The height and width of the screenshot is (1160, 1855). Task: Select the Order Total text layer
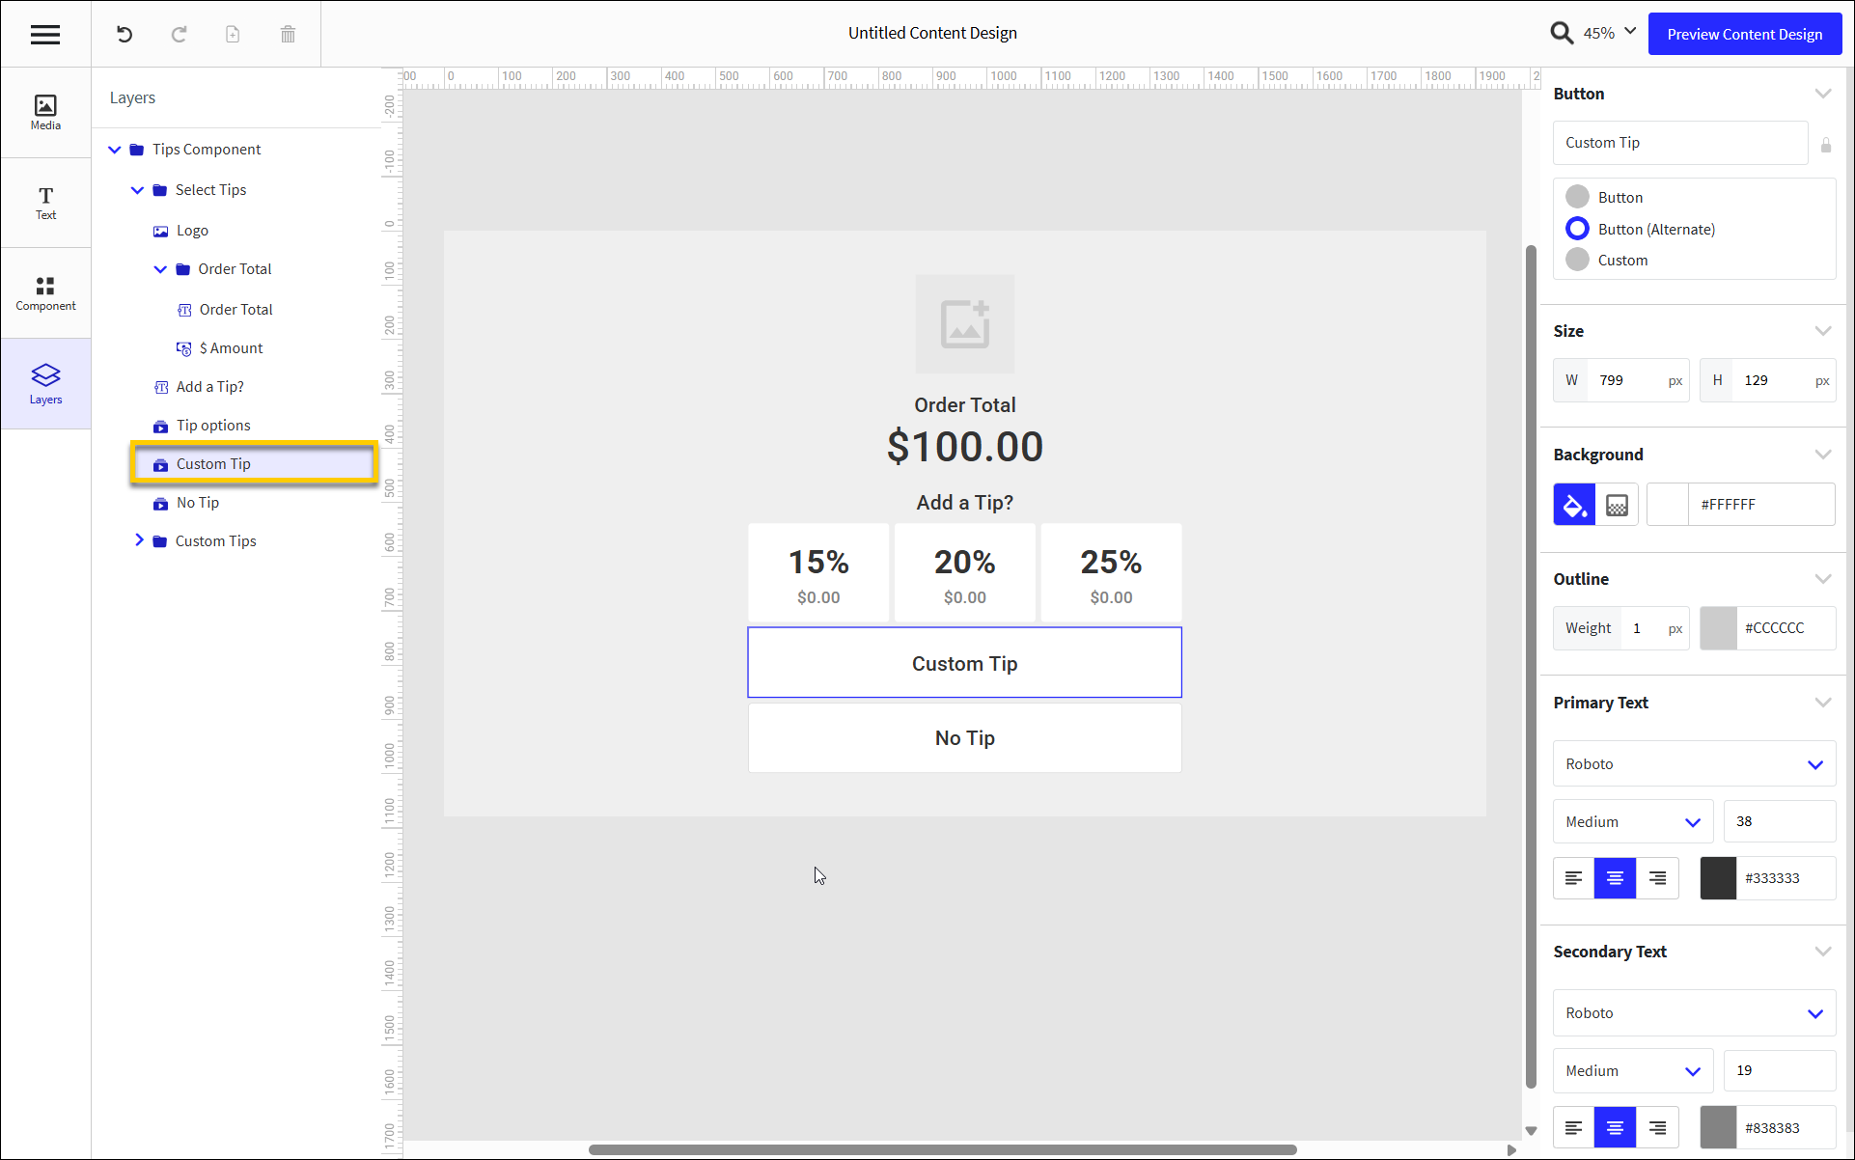click(235, 310)
